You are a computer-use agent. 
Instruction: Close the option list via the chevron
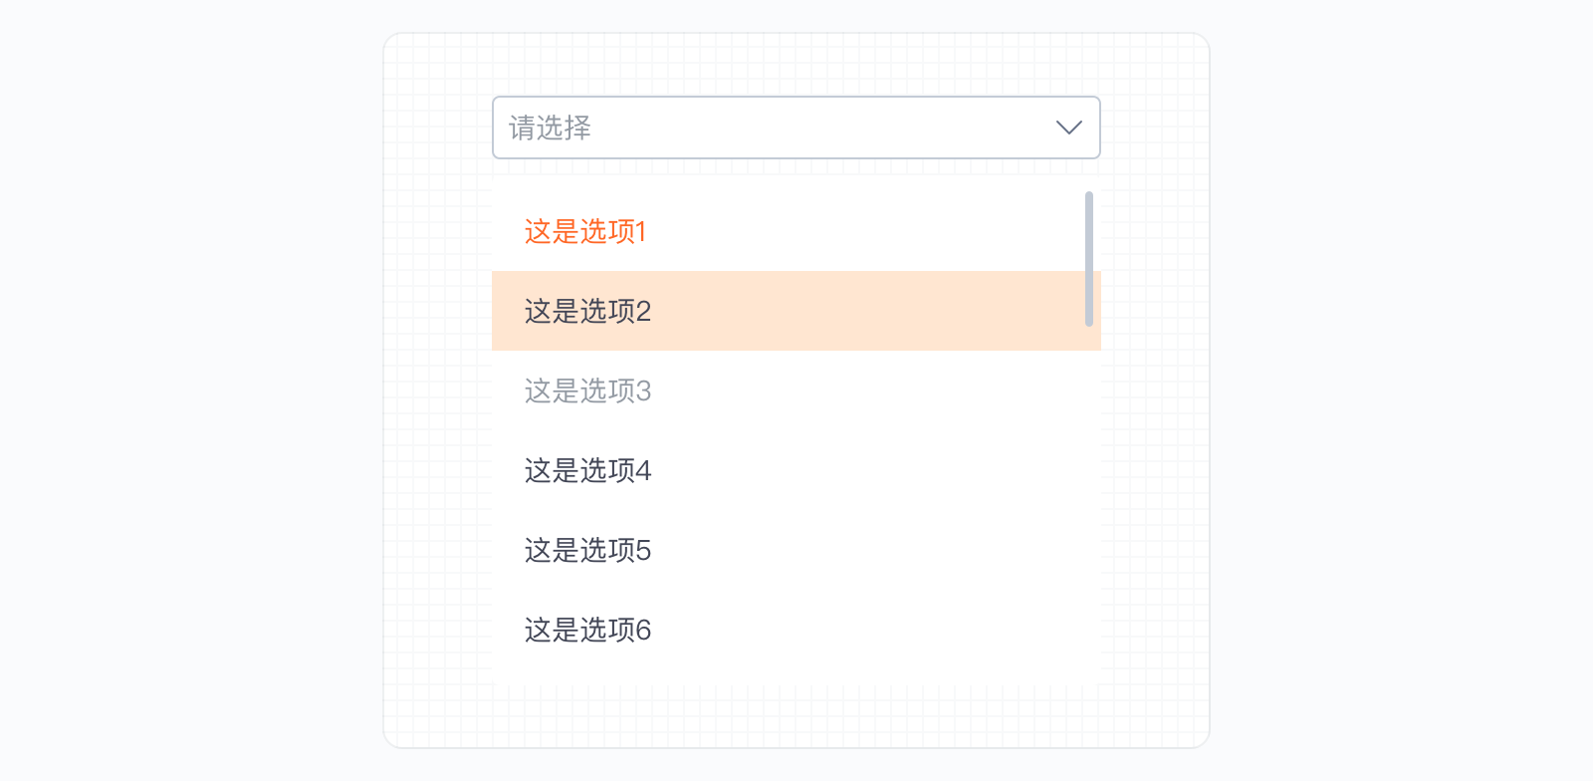point(1068,128)
